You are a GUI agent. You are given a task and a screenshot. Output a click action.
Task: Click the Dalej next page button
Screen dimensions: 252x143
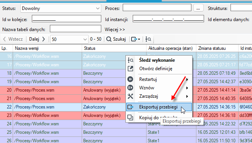pyautogui.click(x=37, y=39)
